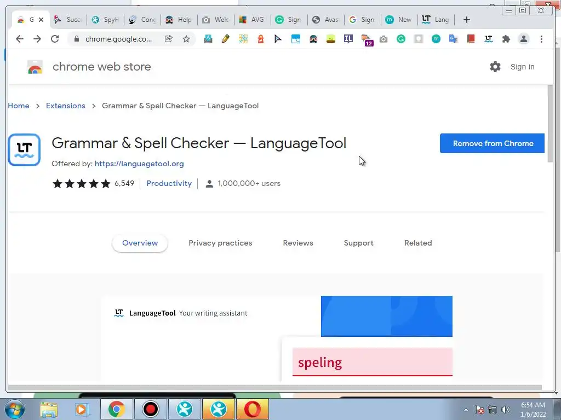Switch to the AVG tab

tap(252, 20)
